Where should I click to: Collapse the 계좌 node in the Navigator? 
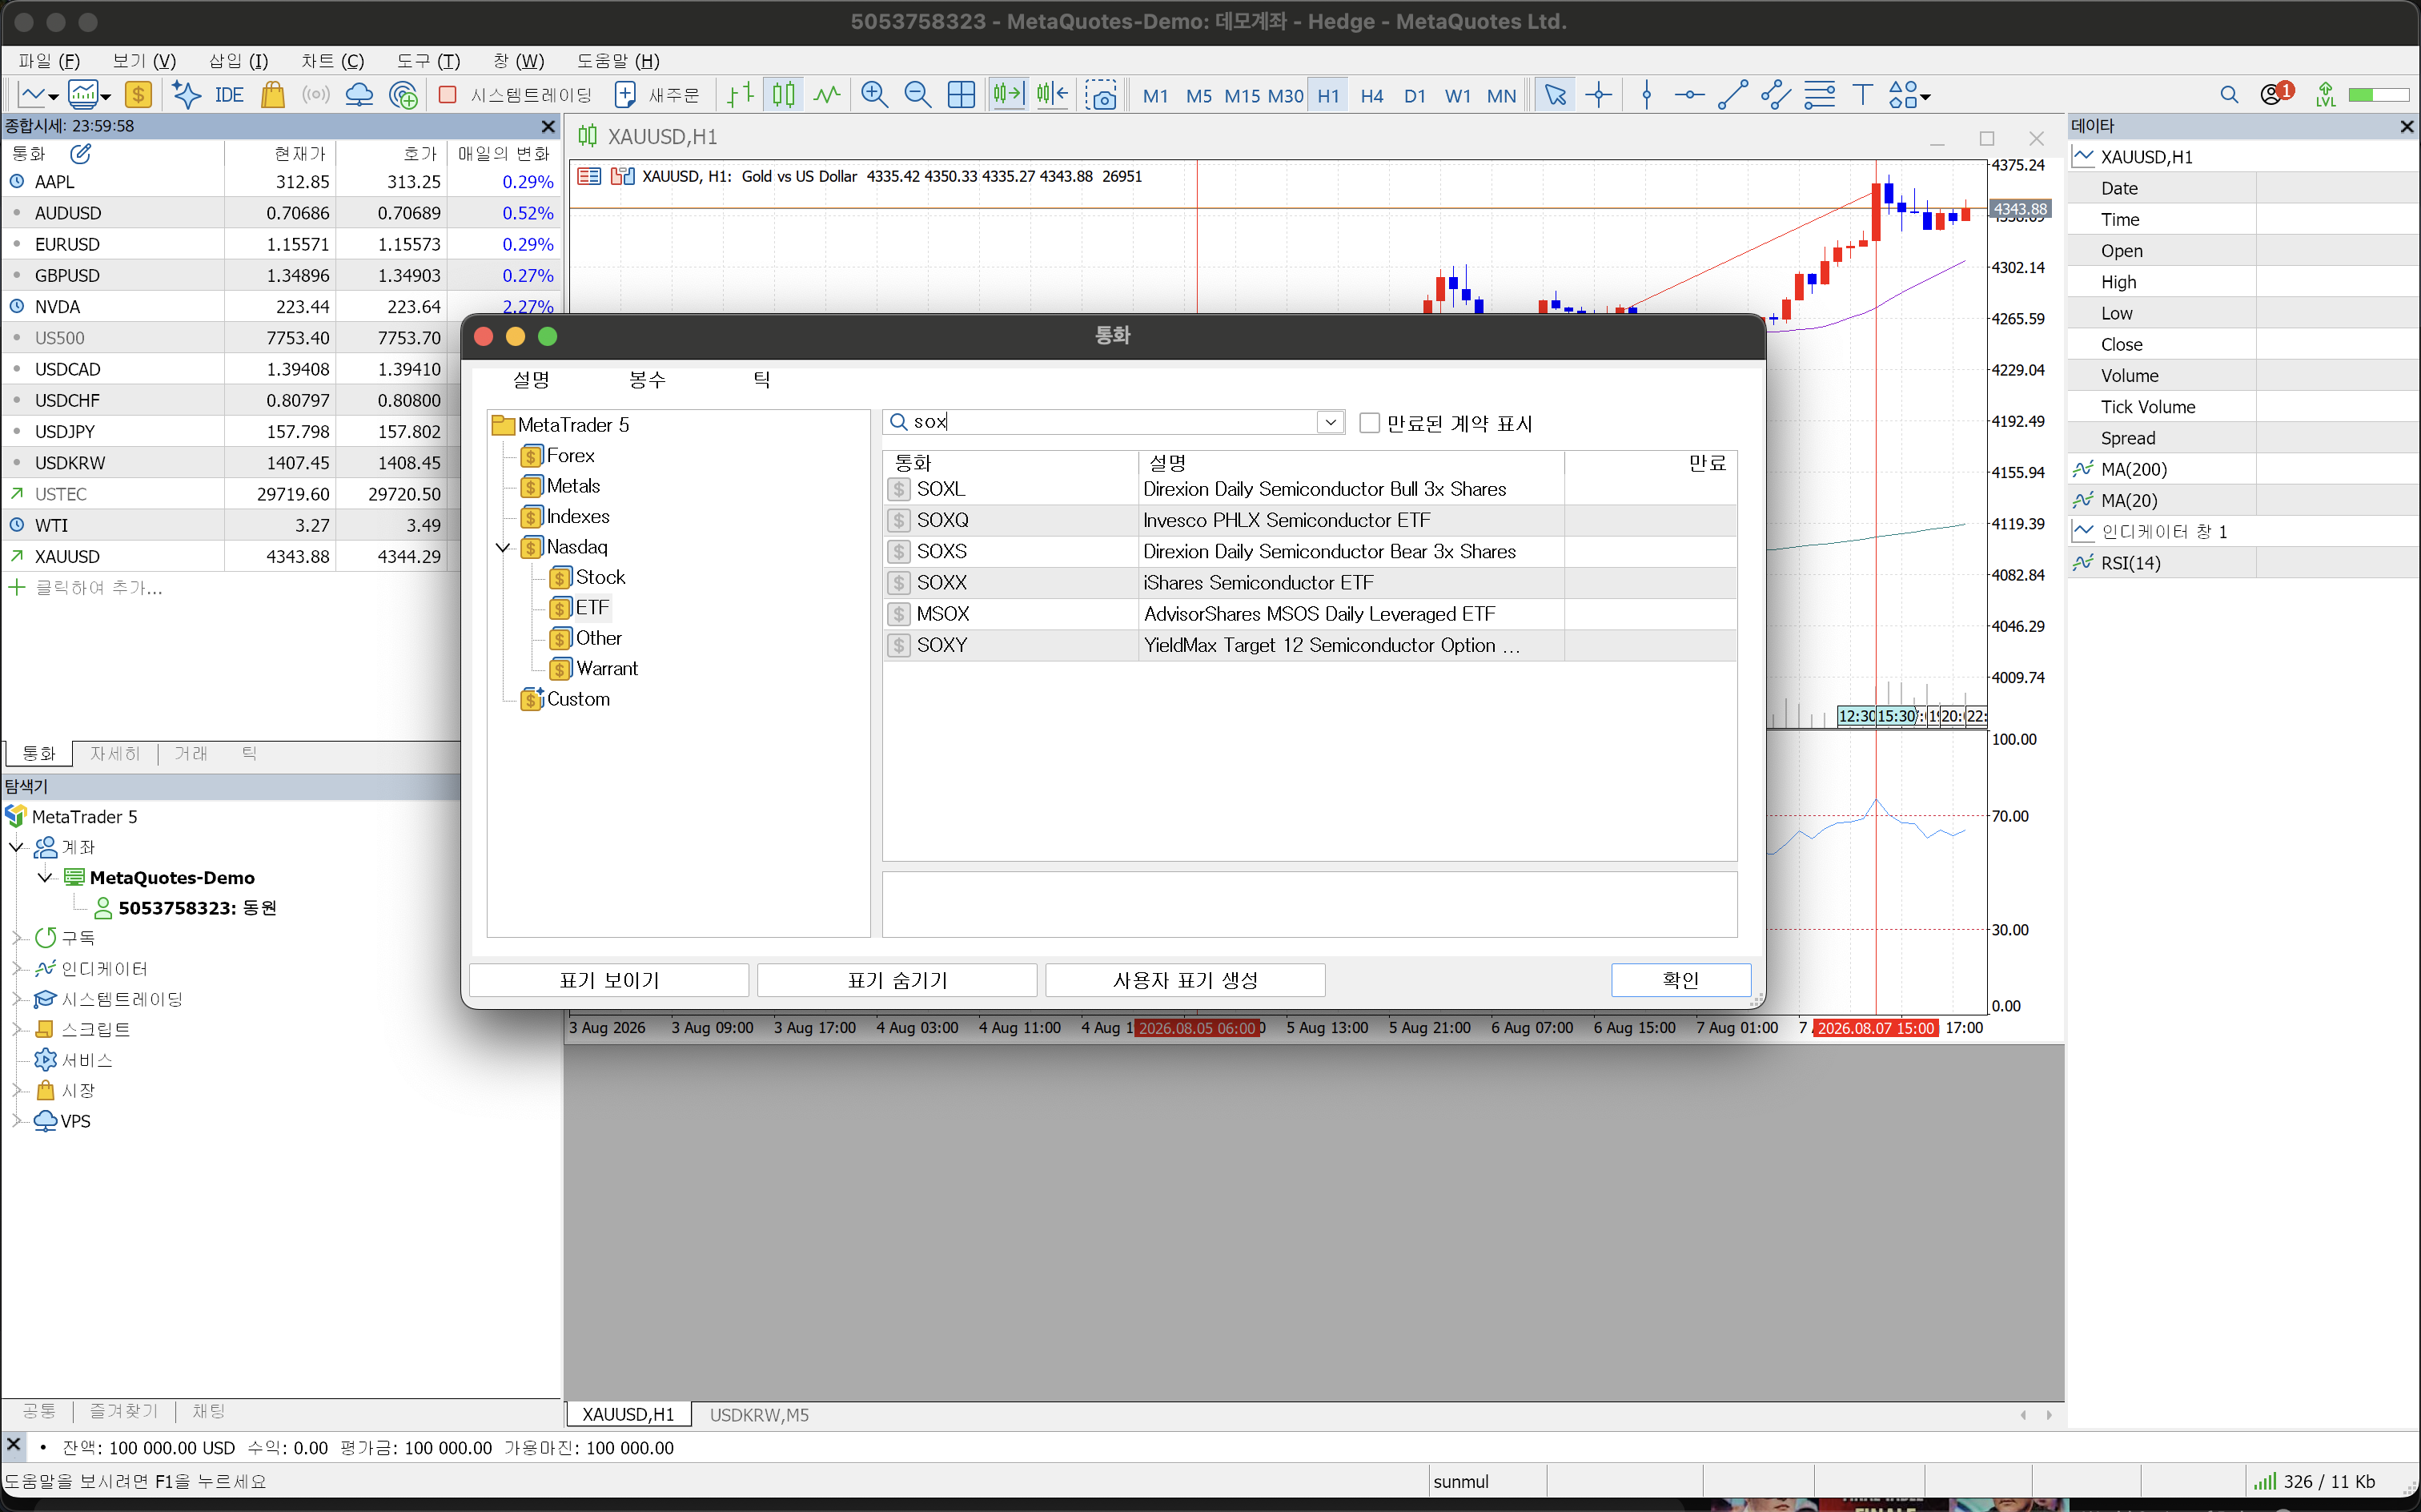click(x=16, y=847)
